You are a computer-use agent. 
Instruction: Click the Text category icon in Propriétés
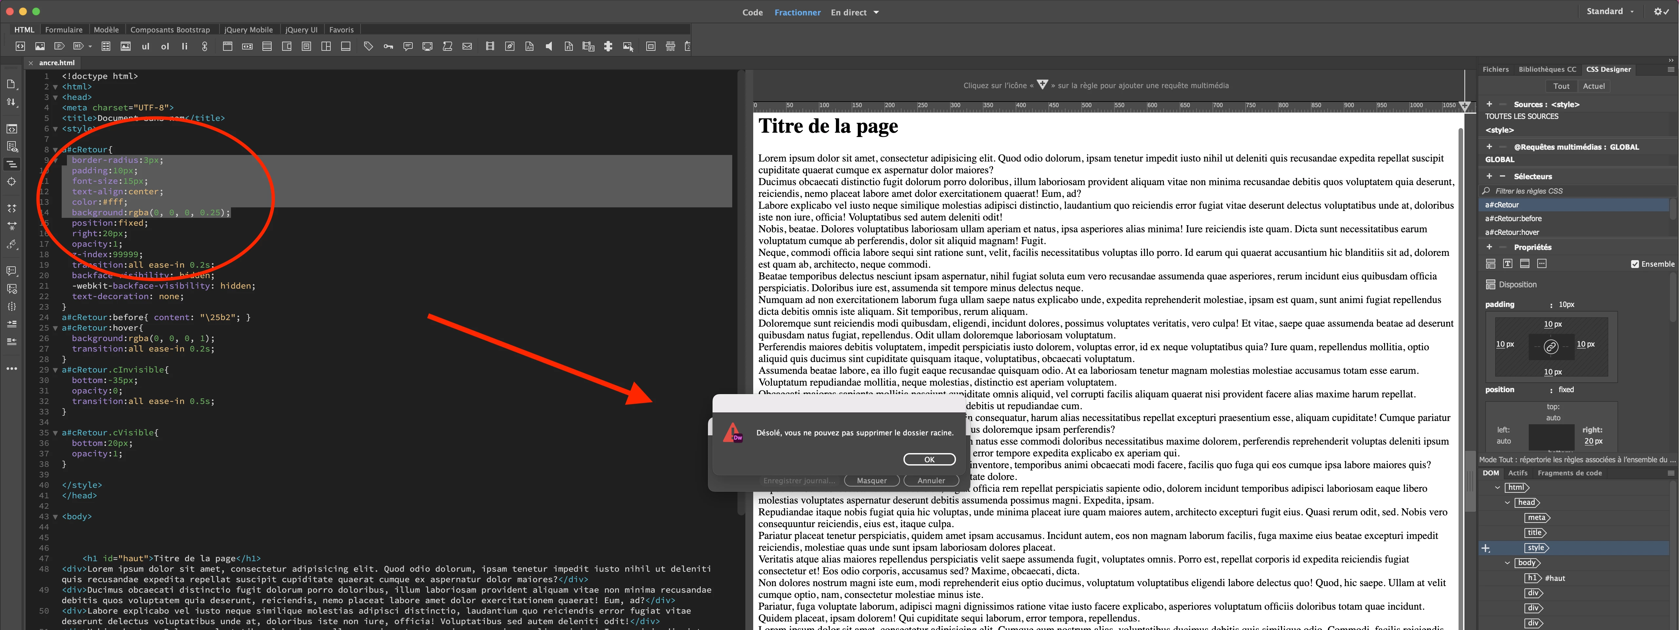(x=1507, y=264)
